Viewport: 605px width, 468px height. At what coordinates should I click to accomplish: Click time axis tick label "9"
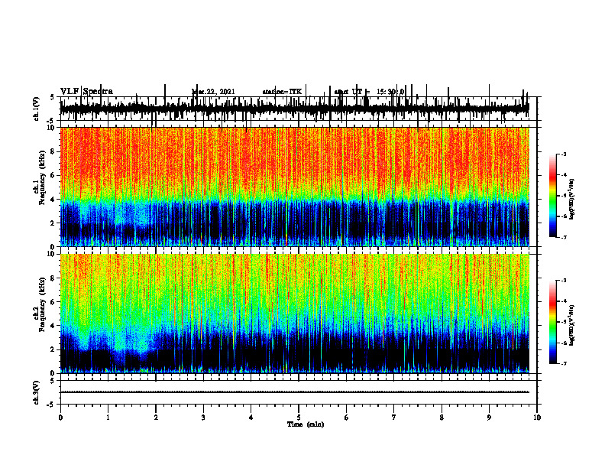[489, 418]
